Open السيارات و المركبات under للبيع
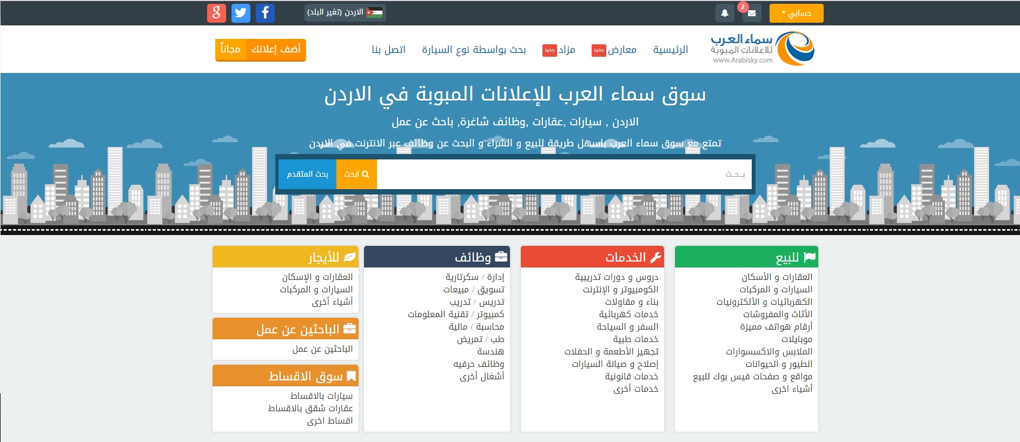This screenshot has height=442, width=1020. [776, 290]
